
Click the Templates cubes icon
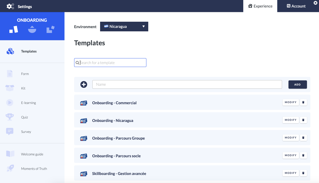[x=10, y=51]
